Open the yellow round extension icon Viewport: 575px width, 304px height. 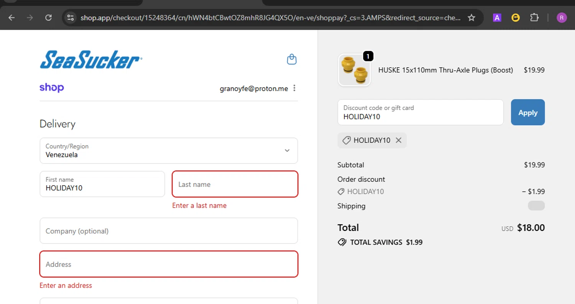(516, 18)
